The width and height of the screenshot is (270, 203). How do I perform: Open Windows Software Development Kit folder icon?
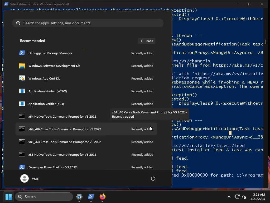22,66
